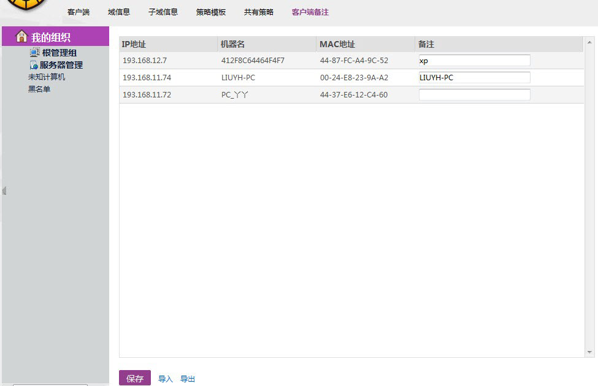Click the 备注 field containing xp
Viewport: 598px width, 386px height.
pyautogui.click(x=474, y=61)
